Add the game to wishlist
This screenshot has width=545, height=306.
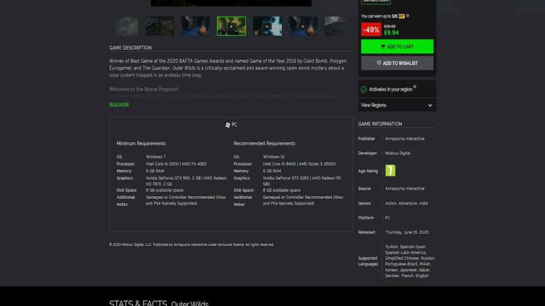pyautogui.click(x=397, y=63)
